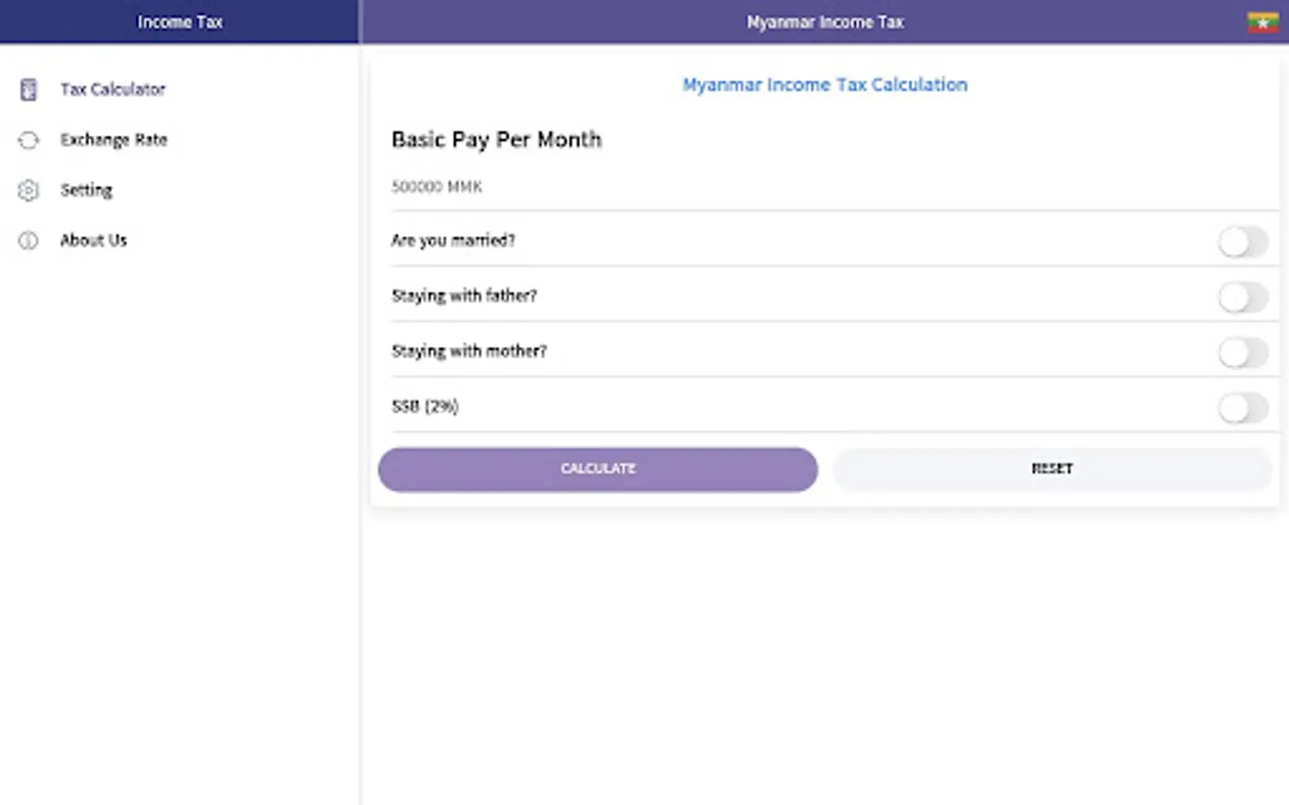Click the 'Basic Pay Per Month' label
The height and width of the screenshot is (805, 1289).
tap(496, 140)
